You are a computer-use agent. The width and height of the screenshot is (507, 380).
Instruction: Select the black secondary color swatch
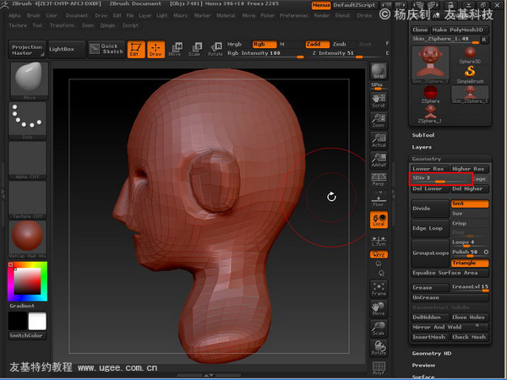[18, 321]
